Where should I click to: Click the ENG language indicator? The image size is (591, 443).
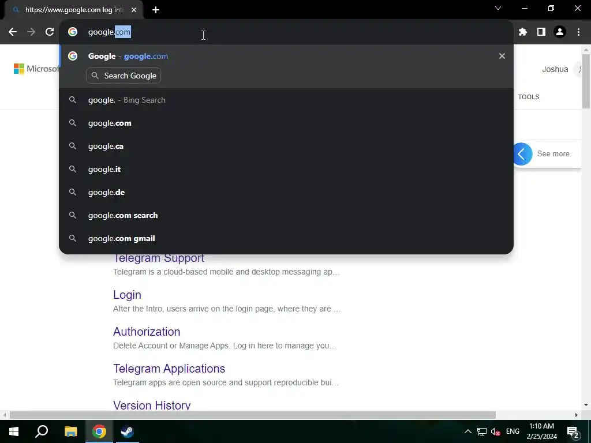click(513, 431)
